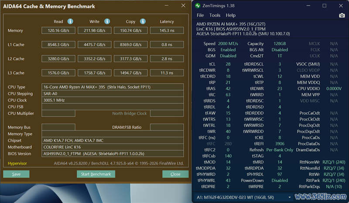
Task: Open the Tools menu in ZenTimings
Action: 215,15
